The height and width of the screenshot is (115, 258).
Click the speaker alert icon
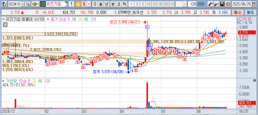coord(34,4)
